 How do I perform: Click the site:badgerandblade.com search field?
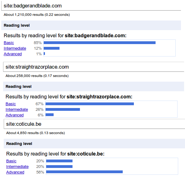coord(91,6)
